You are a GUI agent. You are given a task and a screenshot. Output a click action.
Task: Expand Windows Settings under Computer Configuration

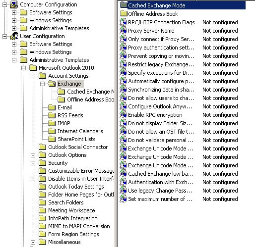pos(14,20)
